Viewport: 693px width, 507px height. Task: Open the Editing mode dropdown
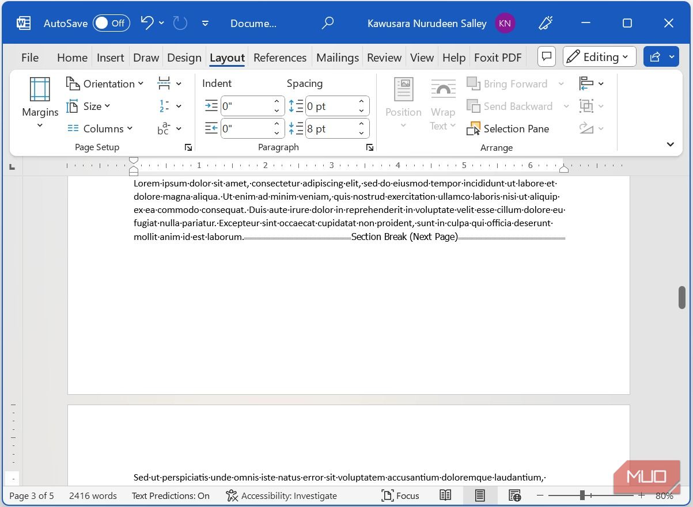point(599,56)
